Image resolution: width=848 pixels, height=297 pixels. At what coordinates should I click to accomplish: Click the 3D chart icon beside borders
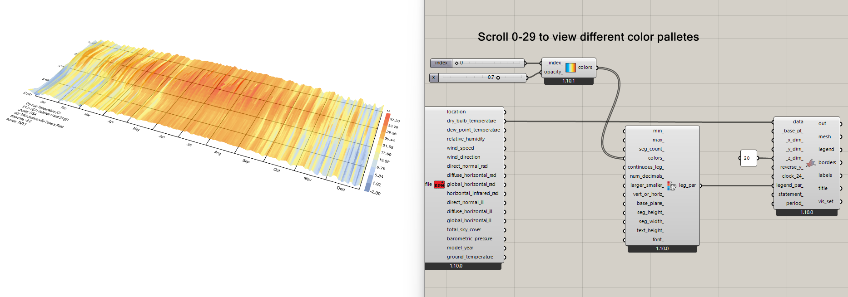pyautogui.click(x=811, y=163)
